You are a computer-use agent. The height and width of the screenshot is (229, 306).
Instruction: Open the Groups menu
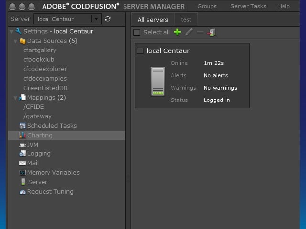207,6
